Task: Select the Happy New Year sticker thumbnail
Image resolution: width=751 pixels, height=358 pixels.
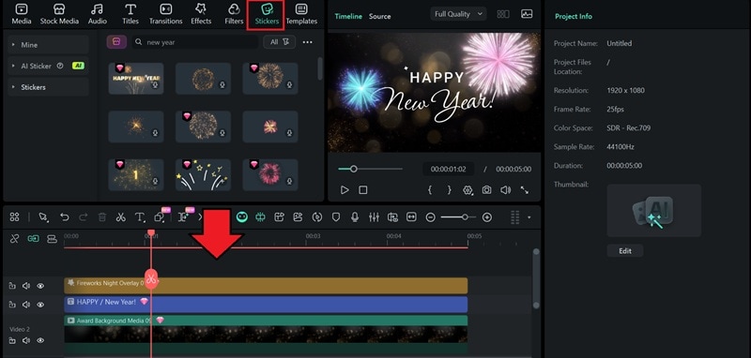Action: coord(136,79)
